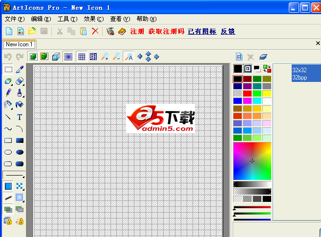Choose the pencil tool
321x237 pixels.
pyautogui.click(x=8, y=93)
